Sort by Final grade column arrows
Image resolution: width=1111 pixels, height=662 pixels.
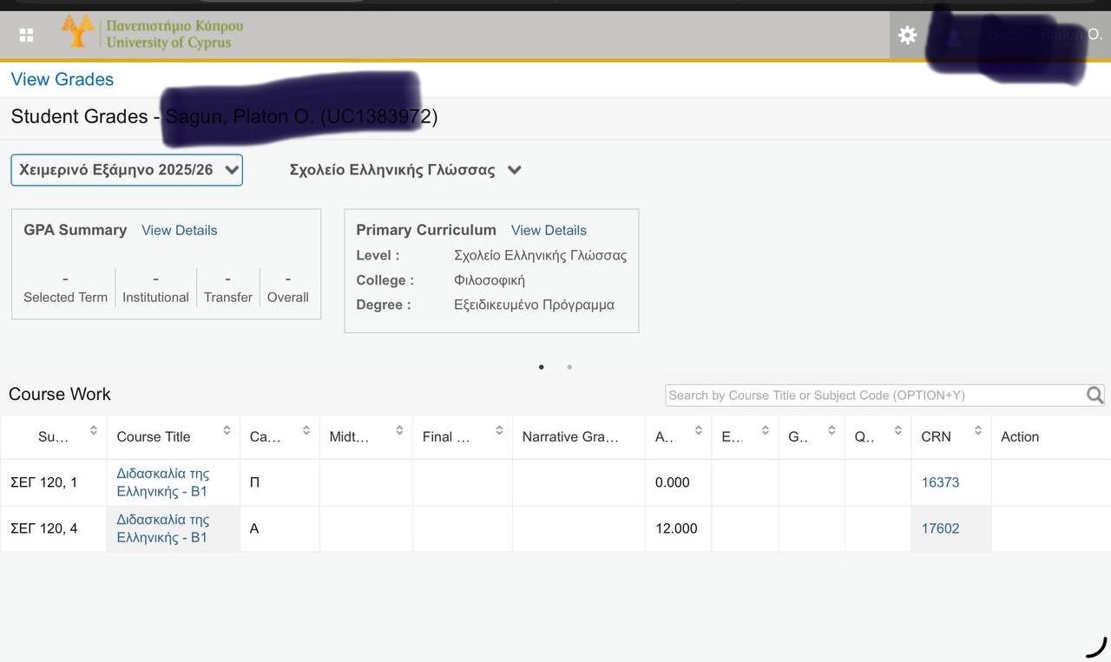coord(499,430)
